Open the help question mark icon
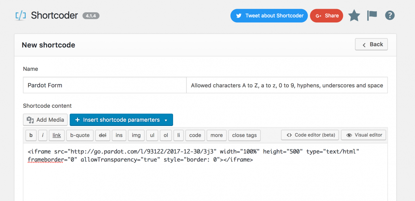The height and width of the screenshot is (201, 415). [x=390, y=15]
